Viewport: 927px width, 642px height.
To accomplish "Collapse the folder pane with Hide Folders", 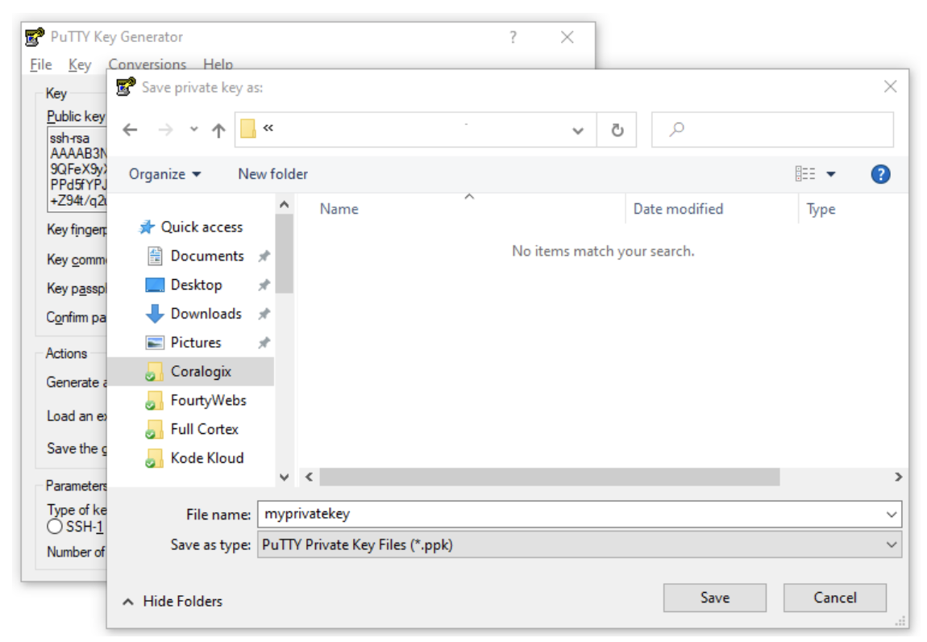I will pos(173,601).
